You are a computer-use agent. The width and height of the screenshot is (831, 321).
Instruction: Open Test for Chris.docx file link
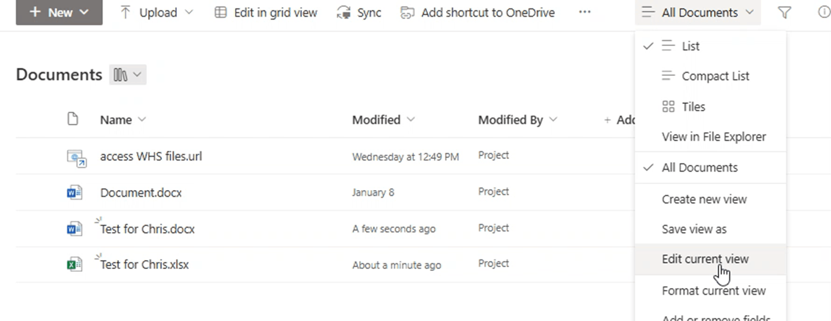pos(147,229)
